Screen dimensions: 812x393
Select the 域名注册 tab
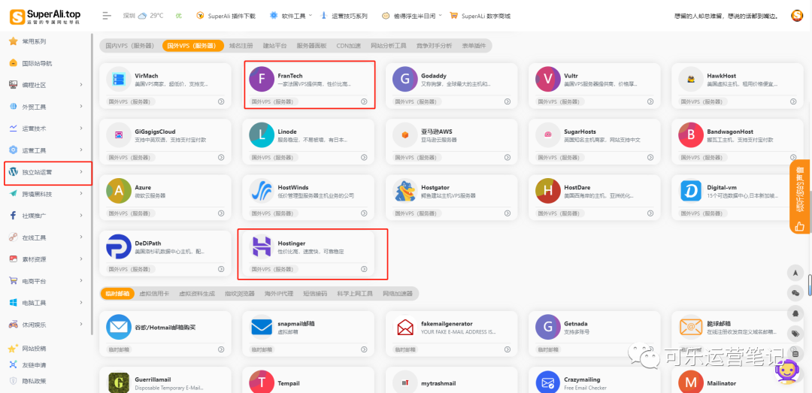[x=241, y=46]
